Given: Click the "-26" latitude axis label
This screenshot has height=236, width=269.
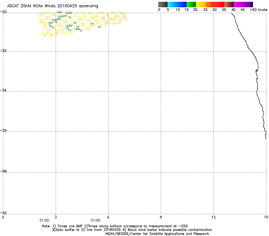Looking at the screenshot, I should pos(3,131).
